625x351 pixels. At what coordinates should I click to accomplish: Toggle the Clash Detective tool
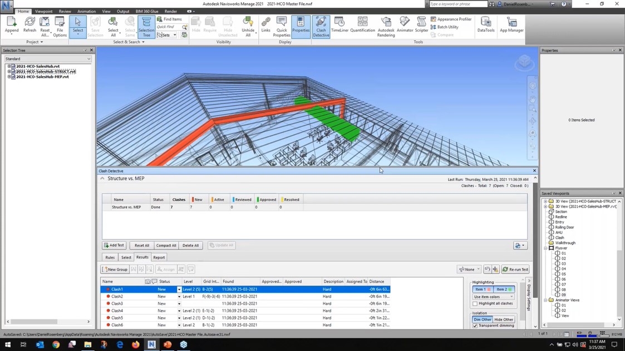[321, 27]
